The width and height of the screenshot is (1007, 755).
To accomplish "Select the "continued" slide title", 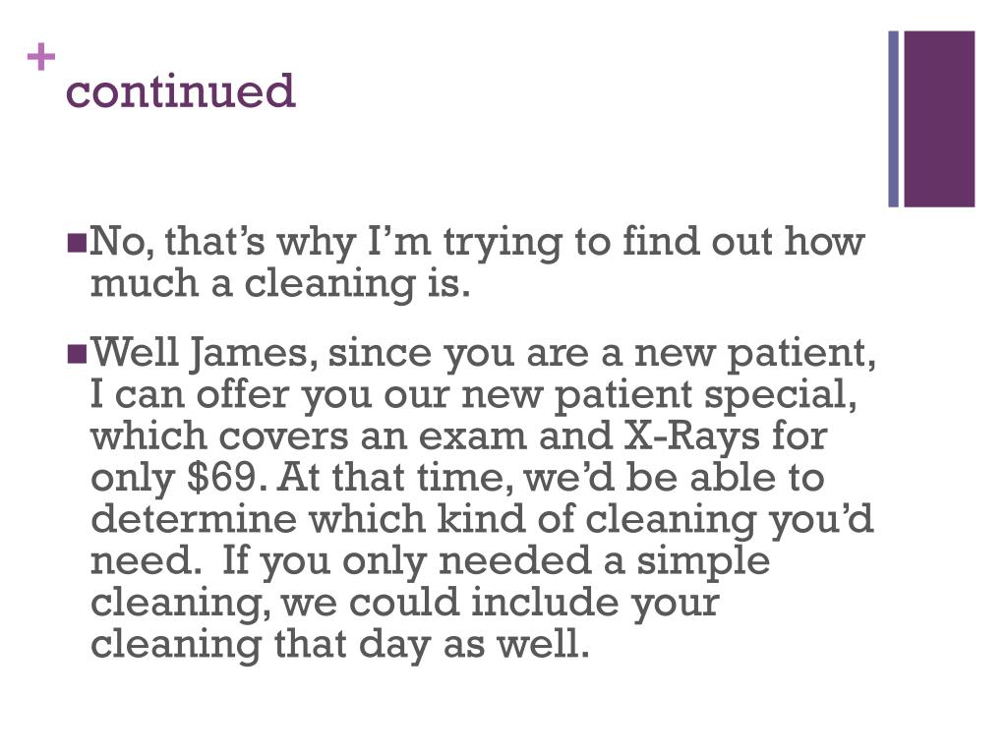I will tap(181, 90).
